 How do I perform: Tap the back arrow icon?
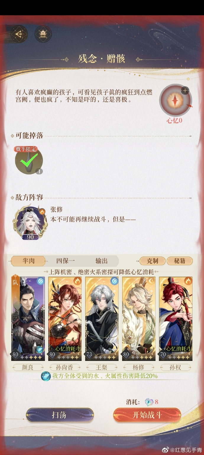19,34
